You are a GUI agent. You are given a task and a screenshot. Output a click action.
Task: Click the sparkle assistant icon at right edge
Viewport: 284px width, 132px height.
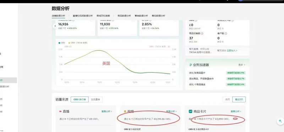click(280, 121)
